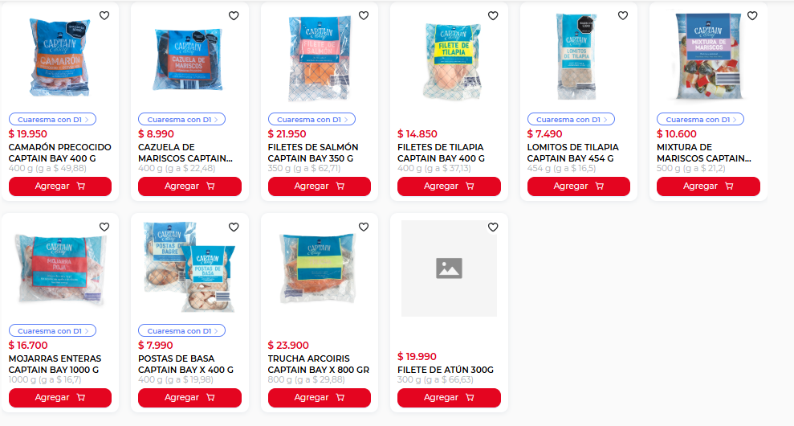Click heart icon on Mojarras Enteras card

[104, 227]
